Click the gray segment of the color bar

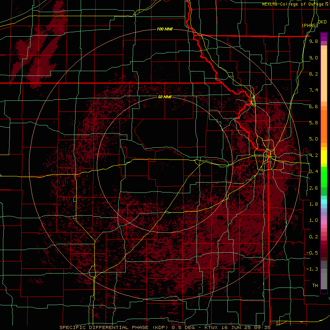point(324,275)
